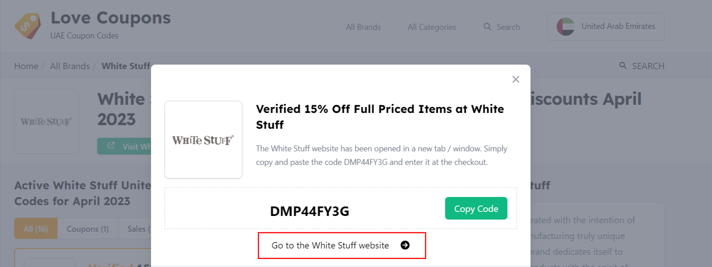Click the Love Coupons price tag logo icon

click(27, 25)
